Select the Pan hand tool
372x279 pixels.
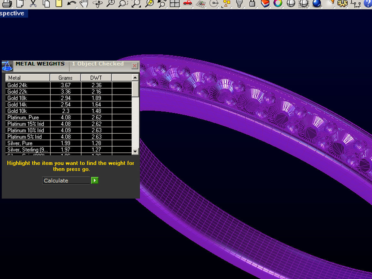(84, 3)
